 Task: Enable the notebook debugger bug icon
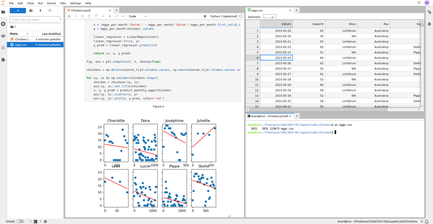tap(205, 16)
